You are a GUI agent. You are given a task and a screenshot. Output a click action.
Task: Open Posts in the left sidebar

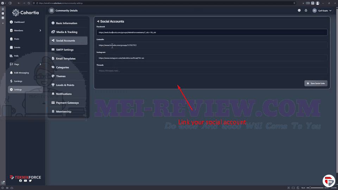[x=17, y=39]
